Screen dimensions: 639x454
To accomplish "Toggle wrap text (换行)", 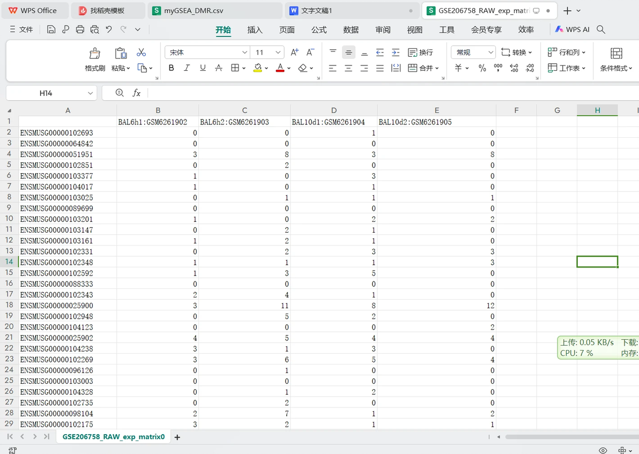I will (x=421, y=52).
